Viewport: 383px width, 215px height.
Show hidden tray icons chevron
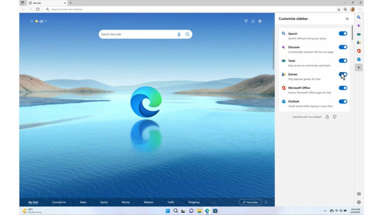(325, 211)
